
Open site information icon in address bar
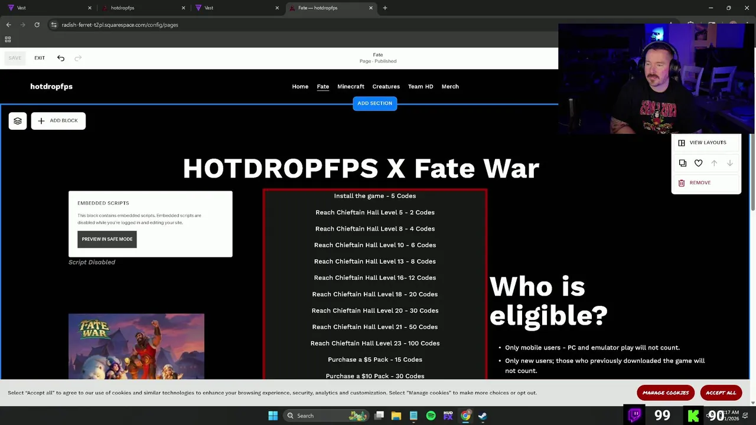54,25
